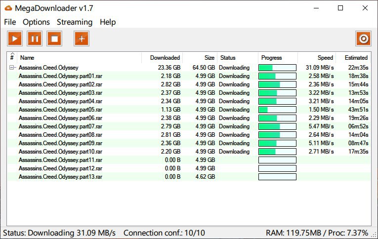Image resolution: width=378 pixels, height=239 pixels.
Task: Click the MegaDownloader cloud logo in title bar
Action: [7, 8]
